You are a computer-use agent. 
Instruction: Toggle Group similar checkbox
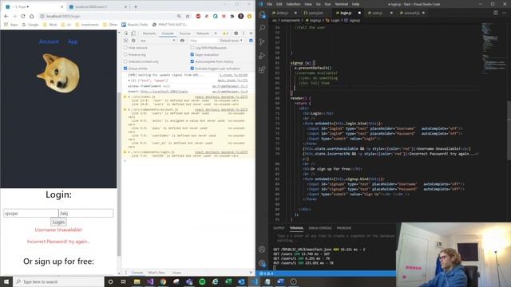[125, 69]
